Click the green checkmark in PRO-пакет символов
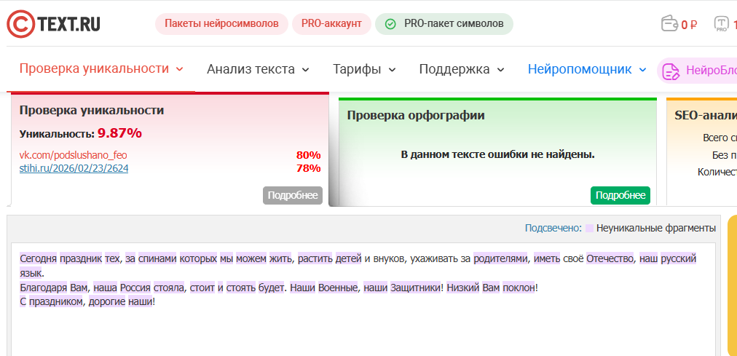This screenshot has width=737, height=356. (390, 24)
